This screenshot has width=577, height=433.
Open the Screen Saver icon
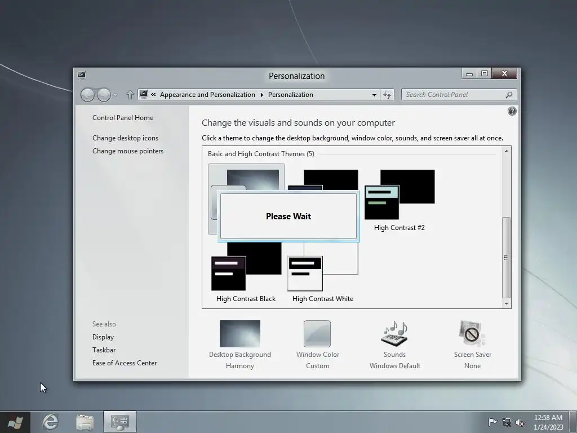click(x=472, y=334)
